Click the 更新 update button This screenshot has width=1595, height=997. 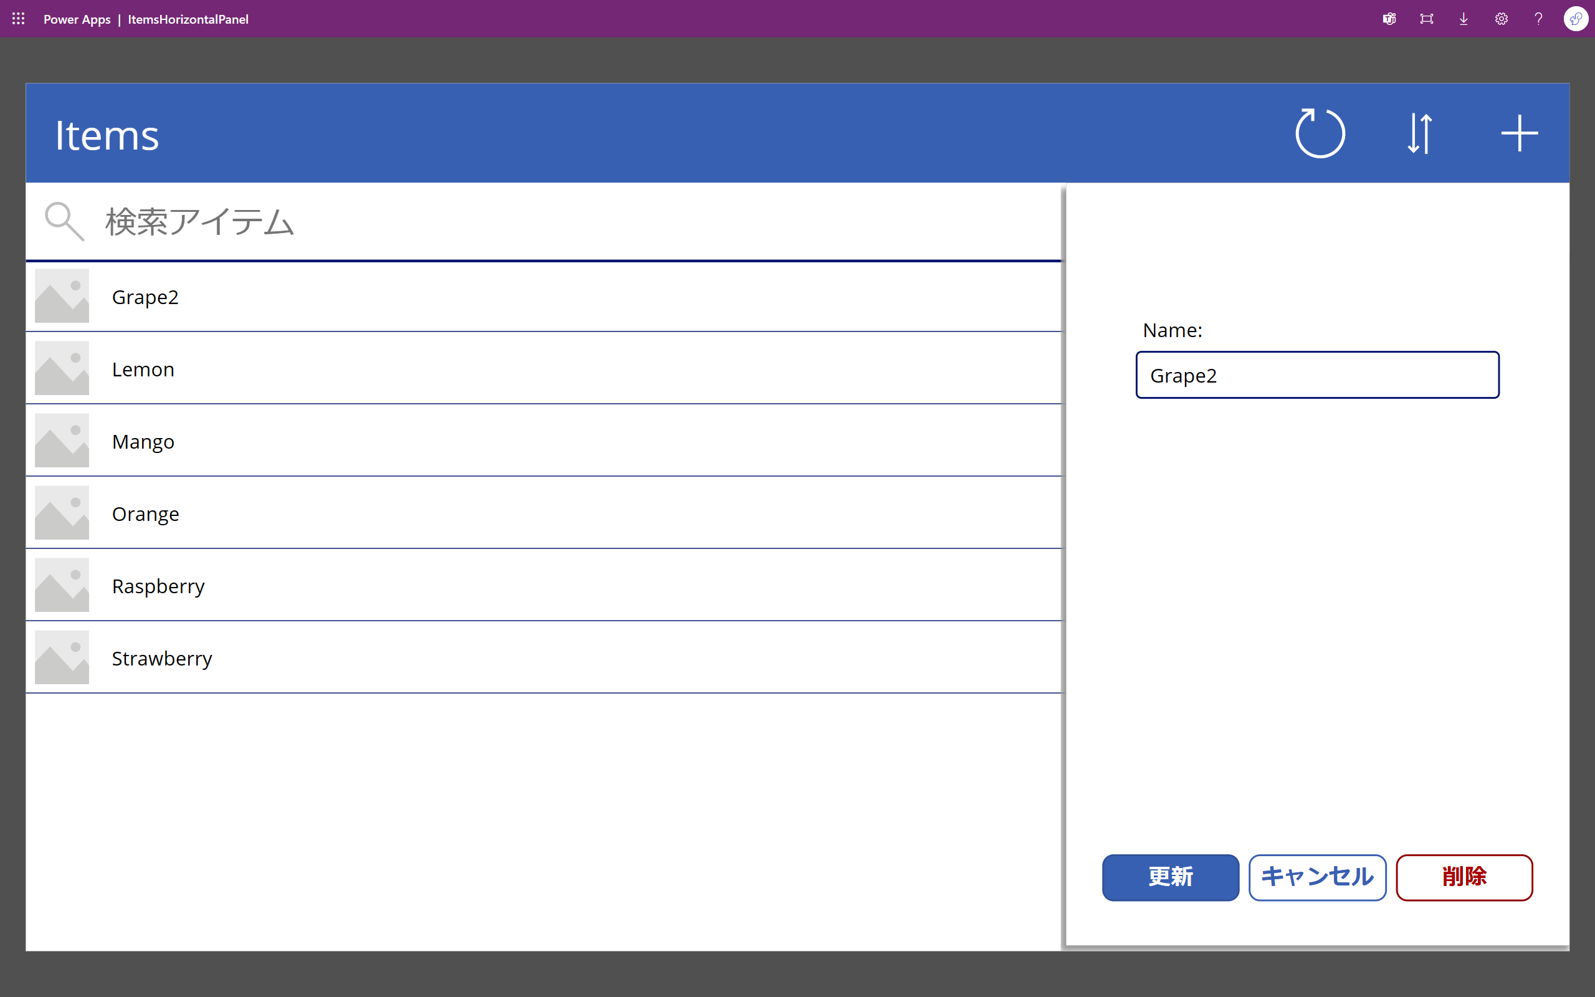1170,877
